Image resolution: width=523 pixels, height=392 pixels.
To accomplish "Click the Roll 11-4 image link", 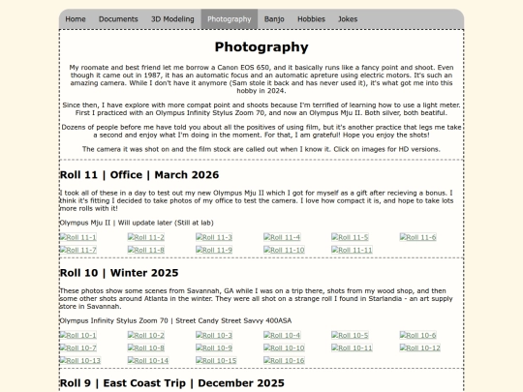I will click(282, 237).
